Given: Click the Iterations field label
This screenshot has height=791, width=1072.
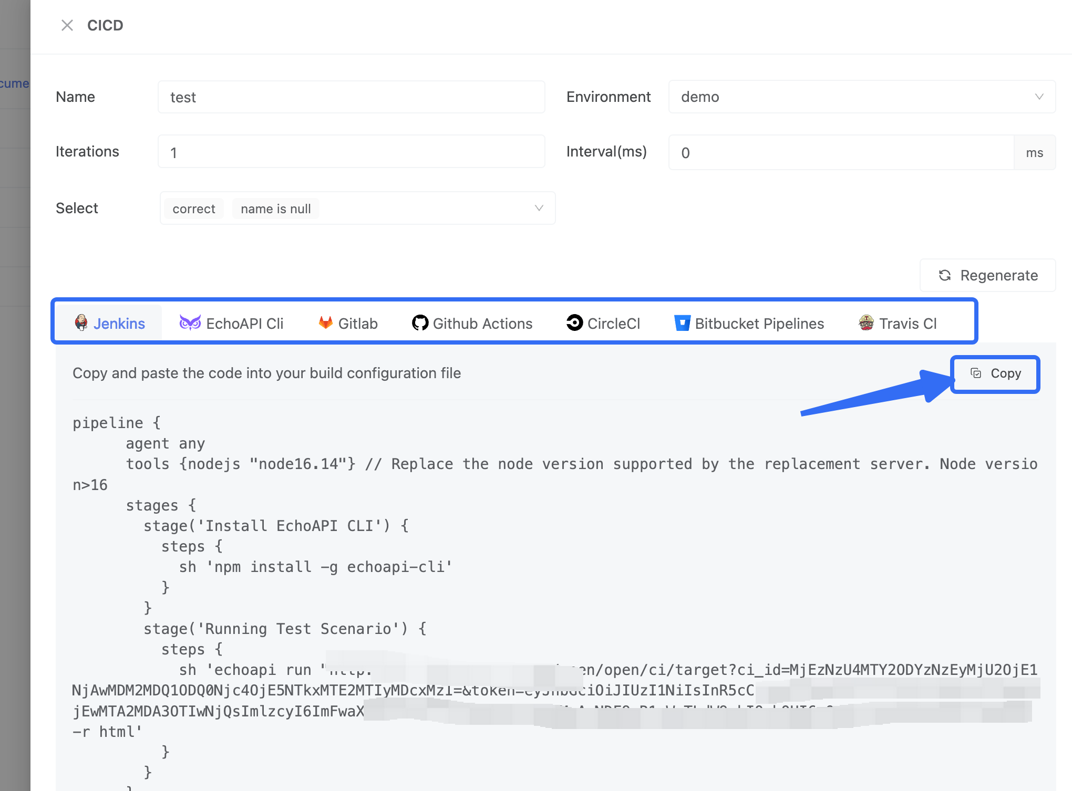Looking at the screenshot, I should click(x=87, y=151).
